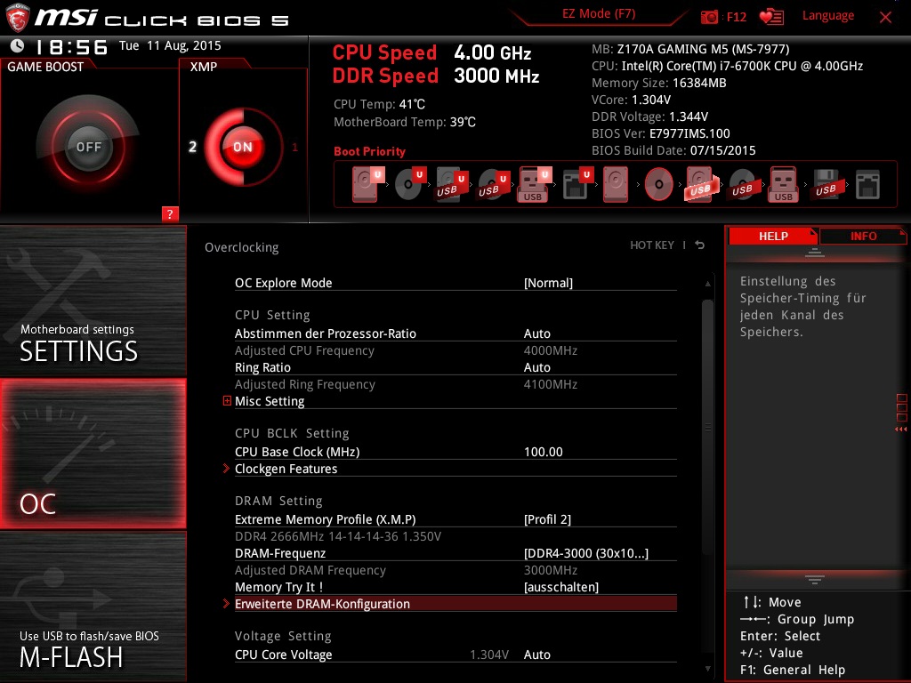Toggle the GAME BOOST OFF knob
The image size is (911, 683).
[x=88, y=147]
